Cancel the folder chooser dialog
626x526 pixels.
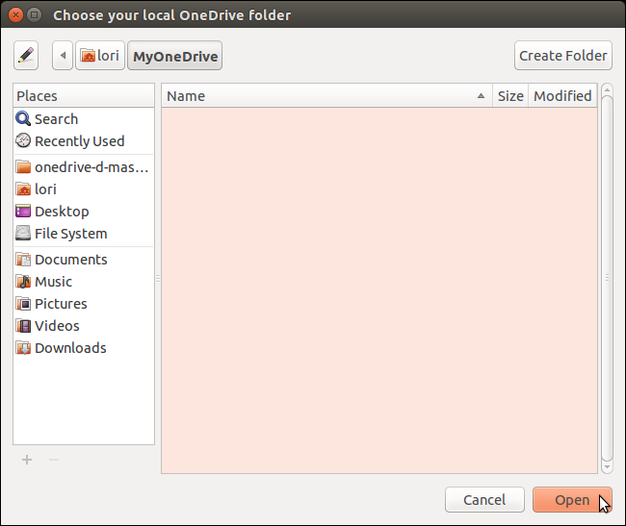[x=484, y=500]
